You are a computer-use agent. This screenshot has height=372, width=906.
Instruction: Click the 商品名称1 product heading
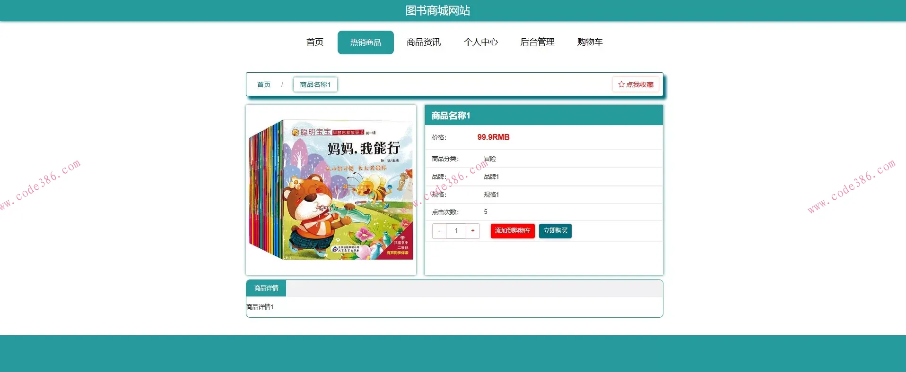pos(451,116)
